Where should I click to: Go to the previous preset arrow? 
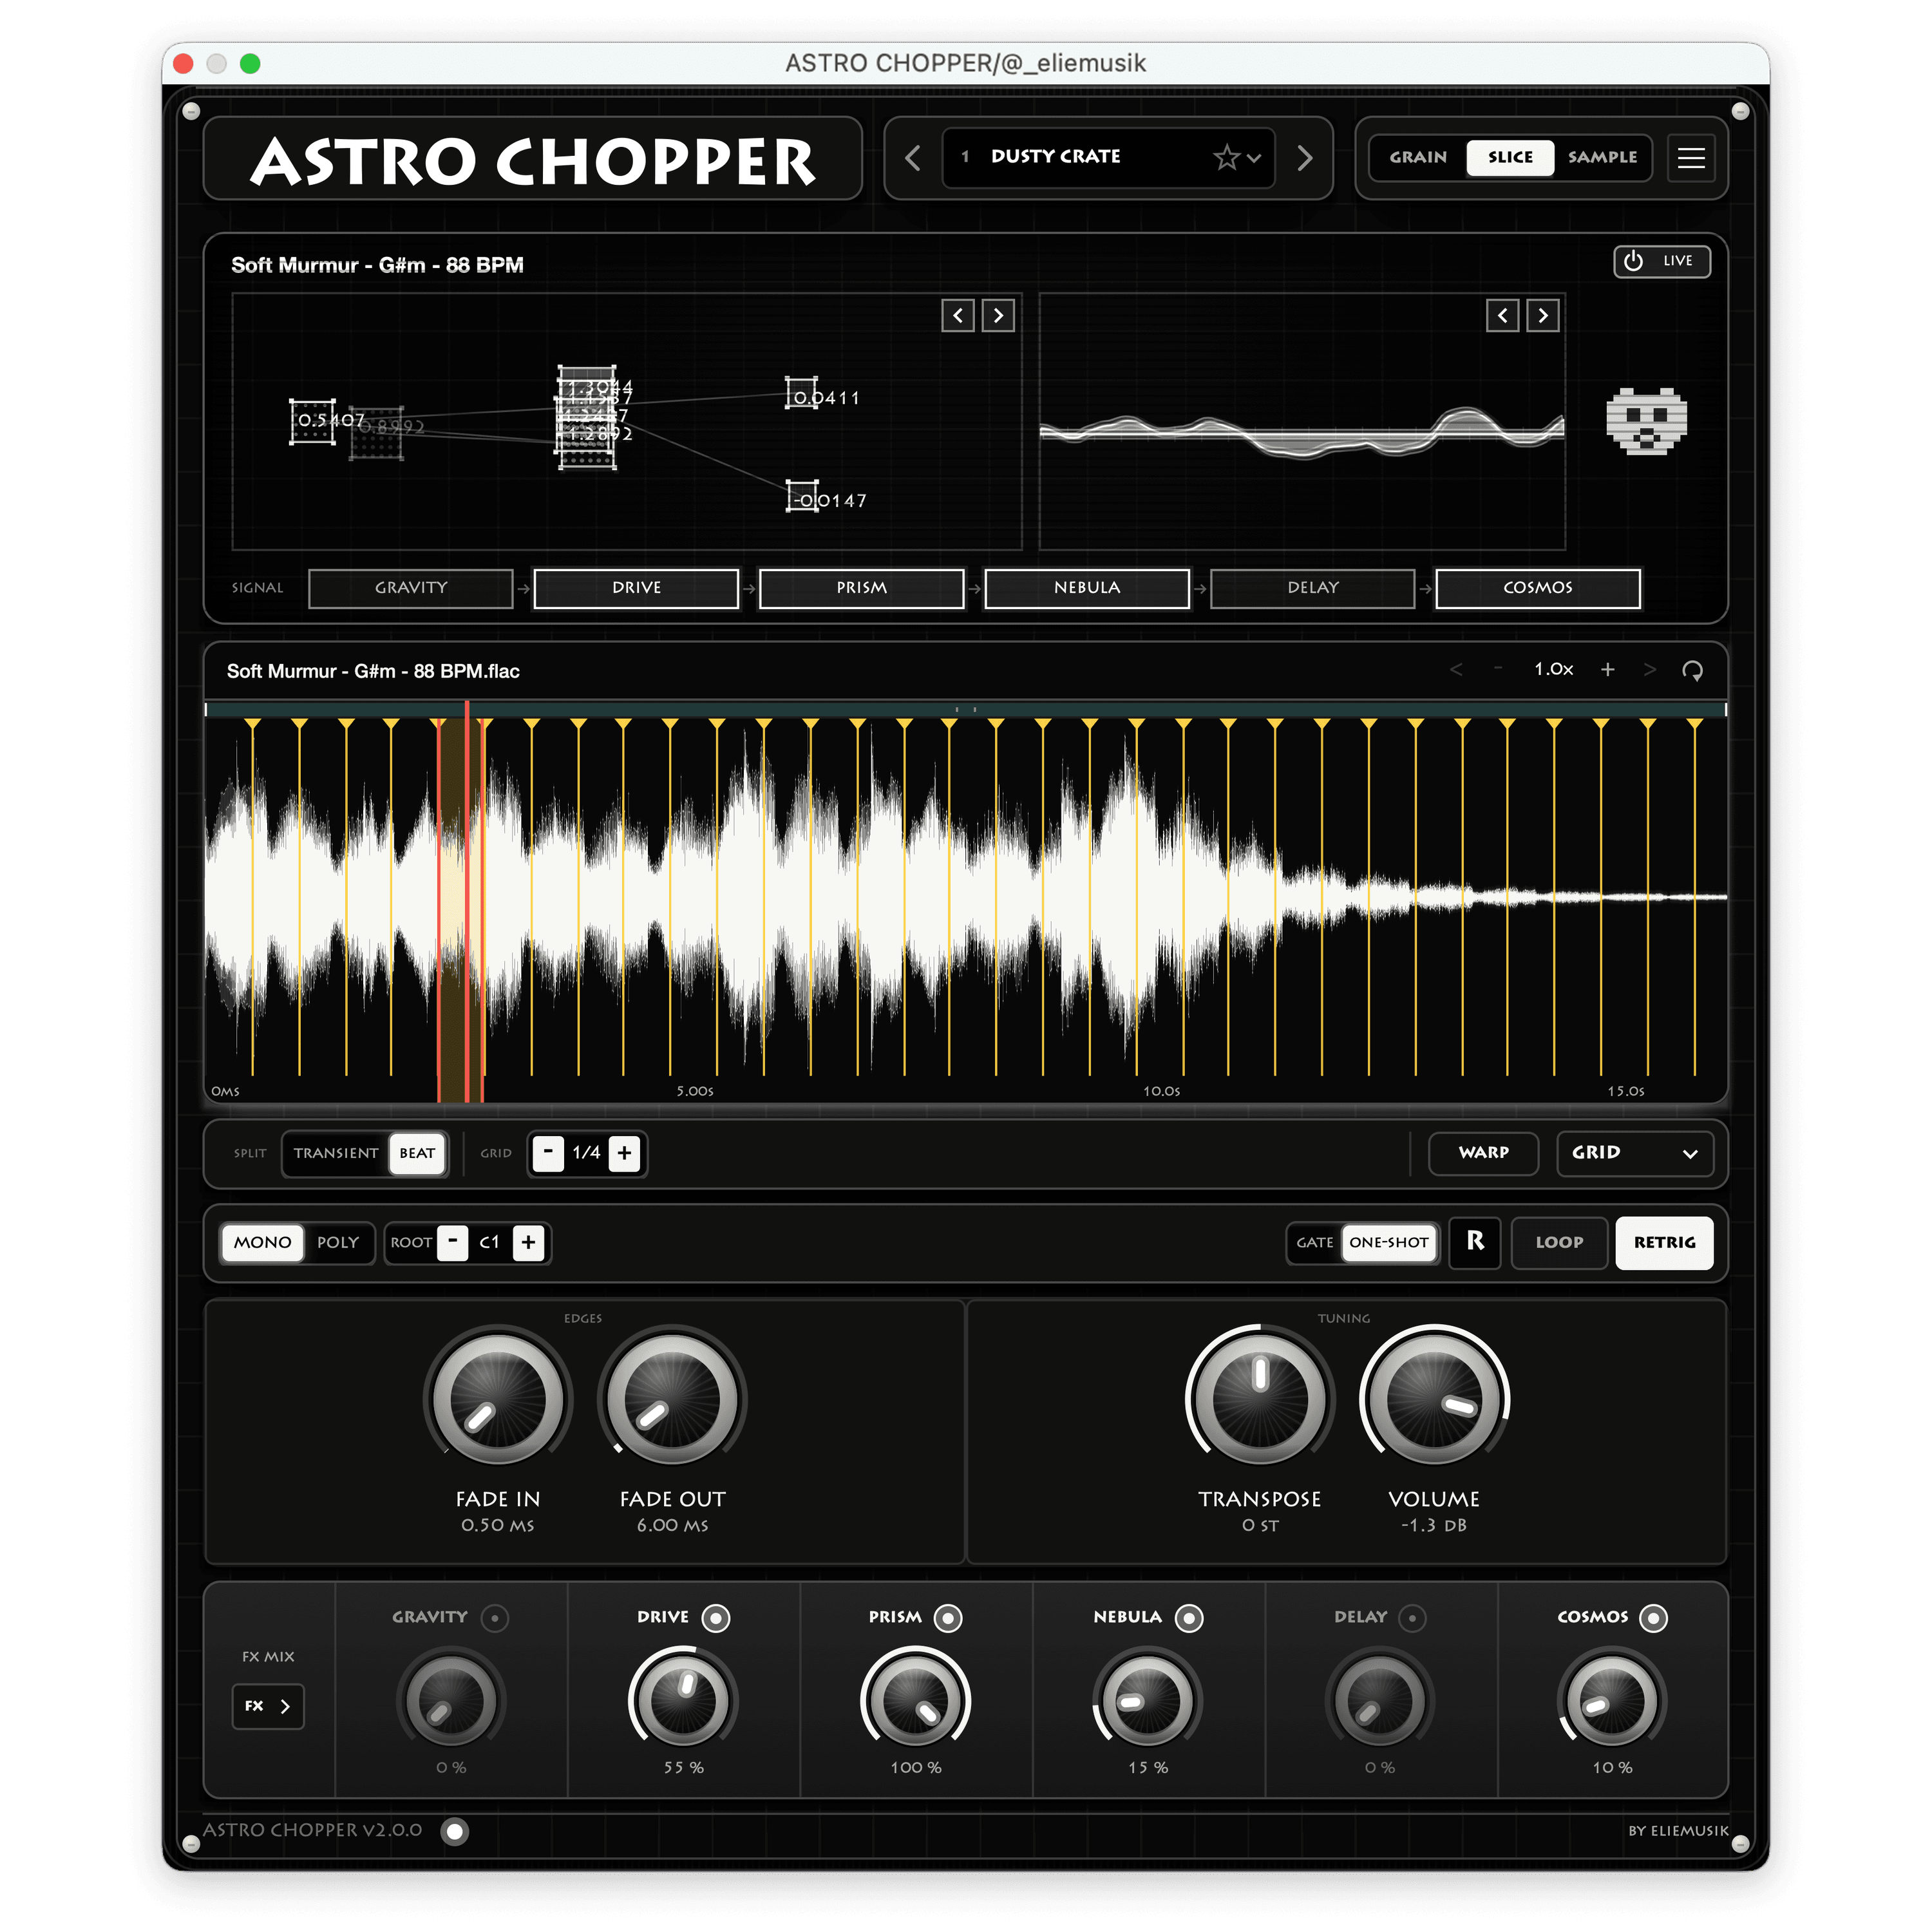[x=913, y=158]
